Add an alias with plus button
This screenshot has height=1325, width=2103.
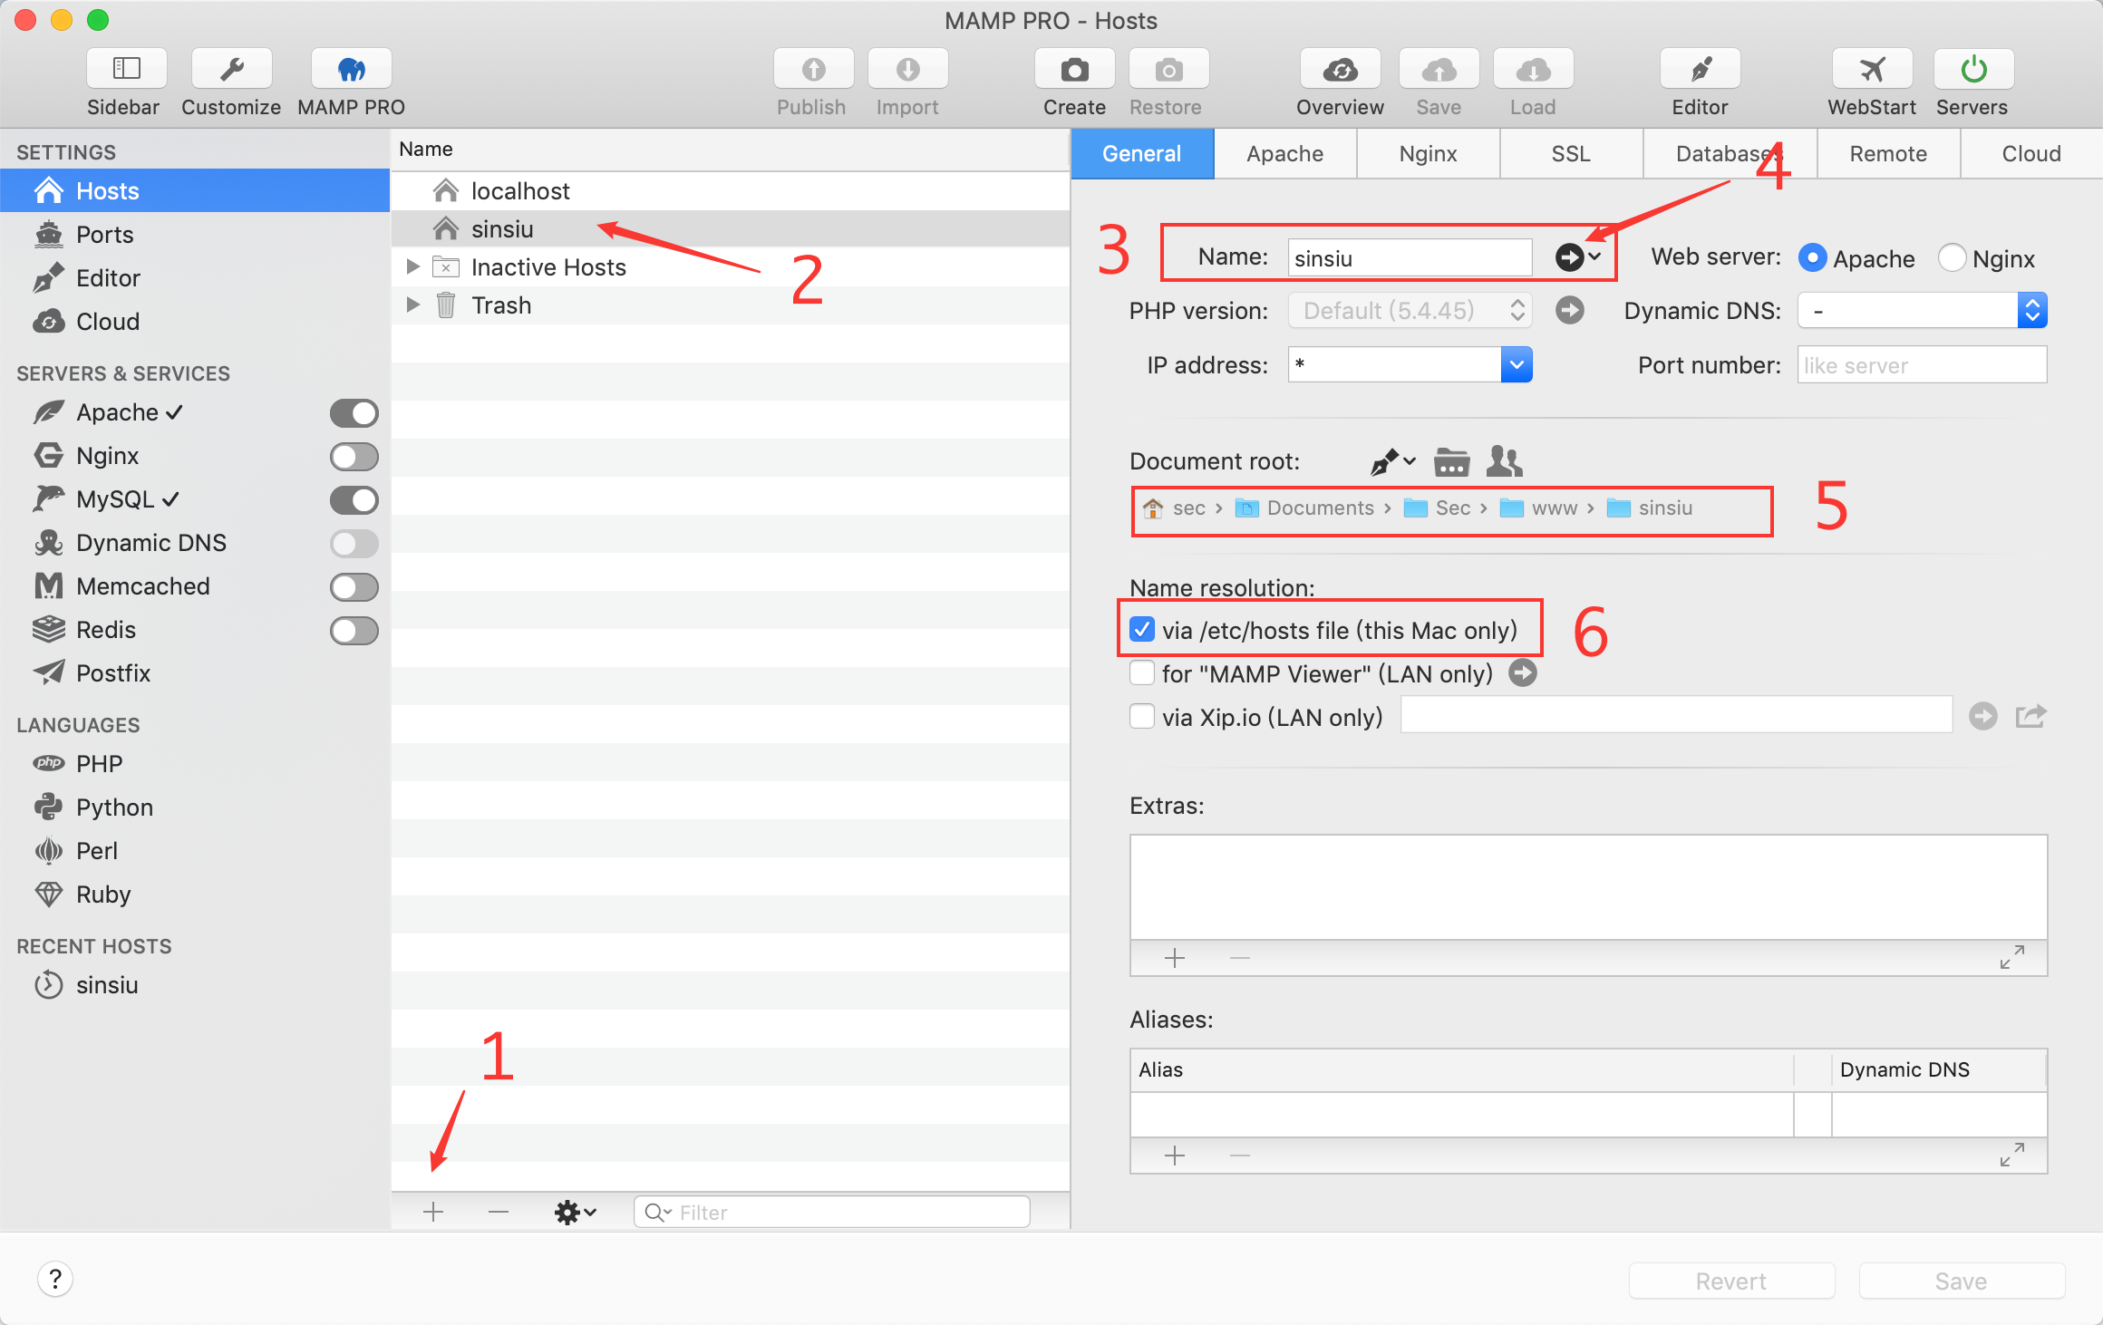[1175, 1156]
